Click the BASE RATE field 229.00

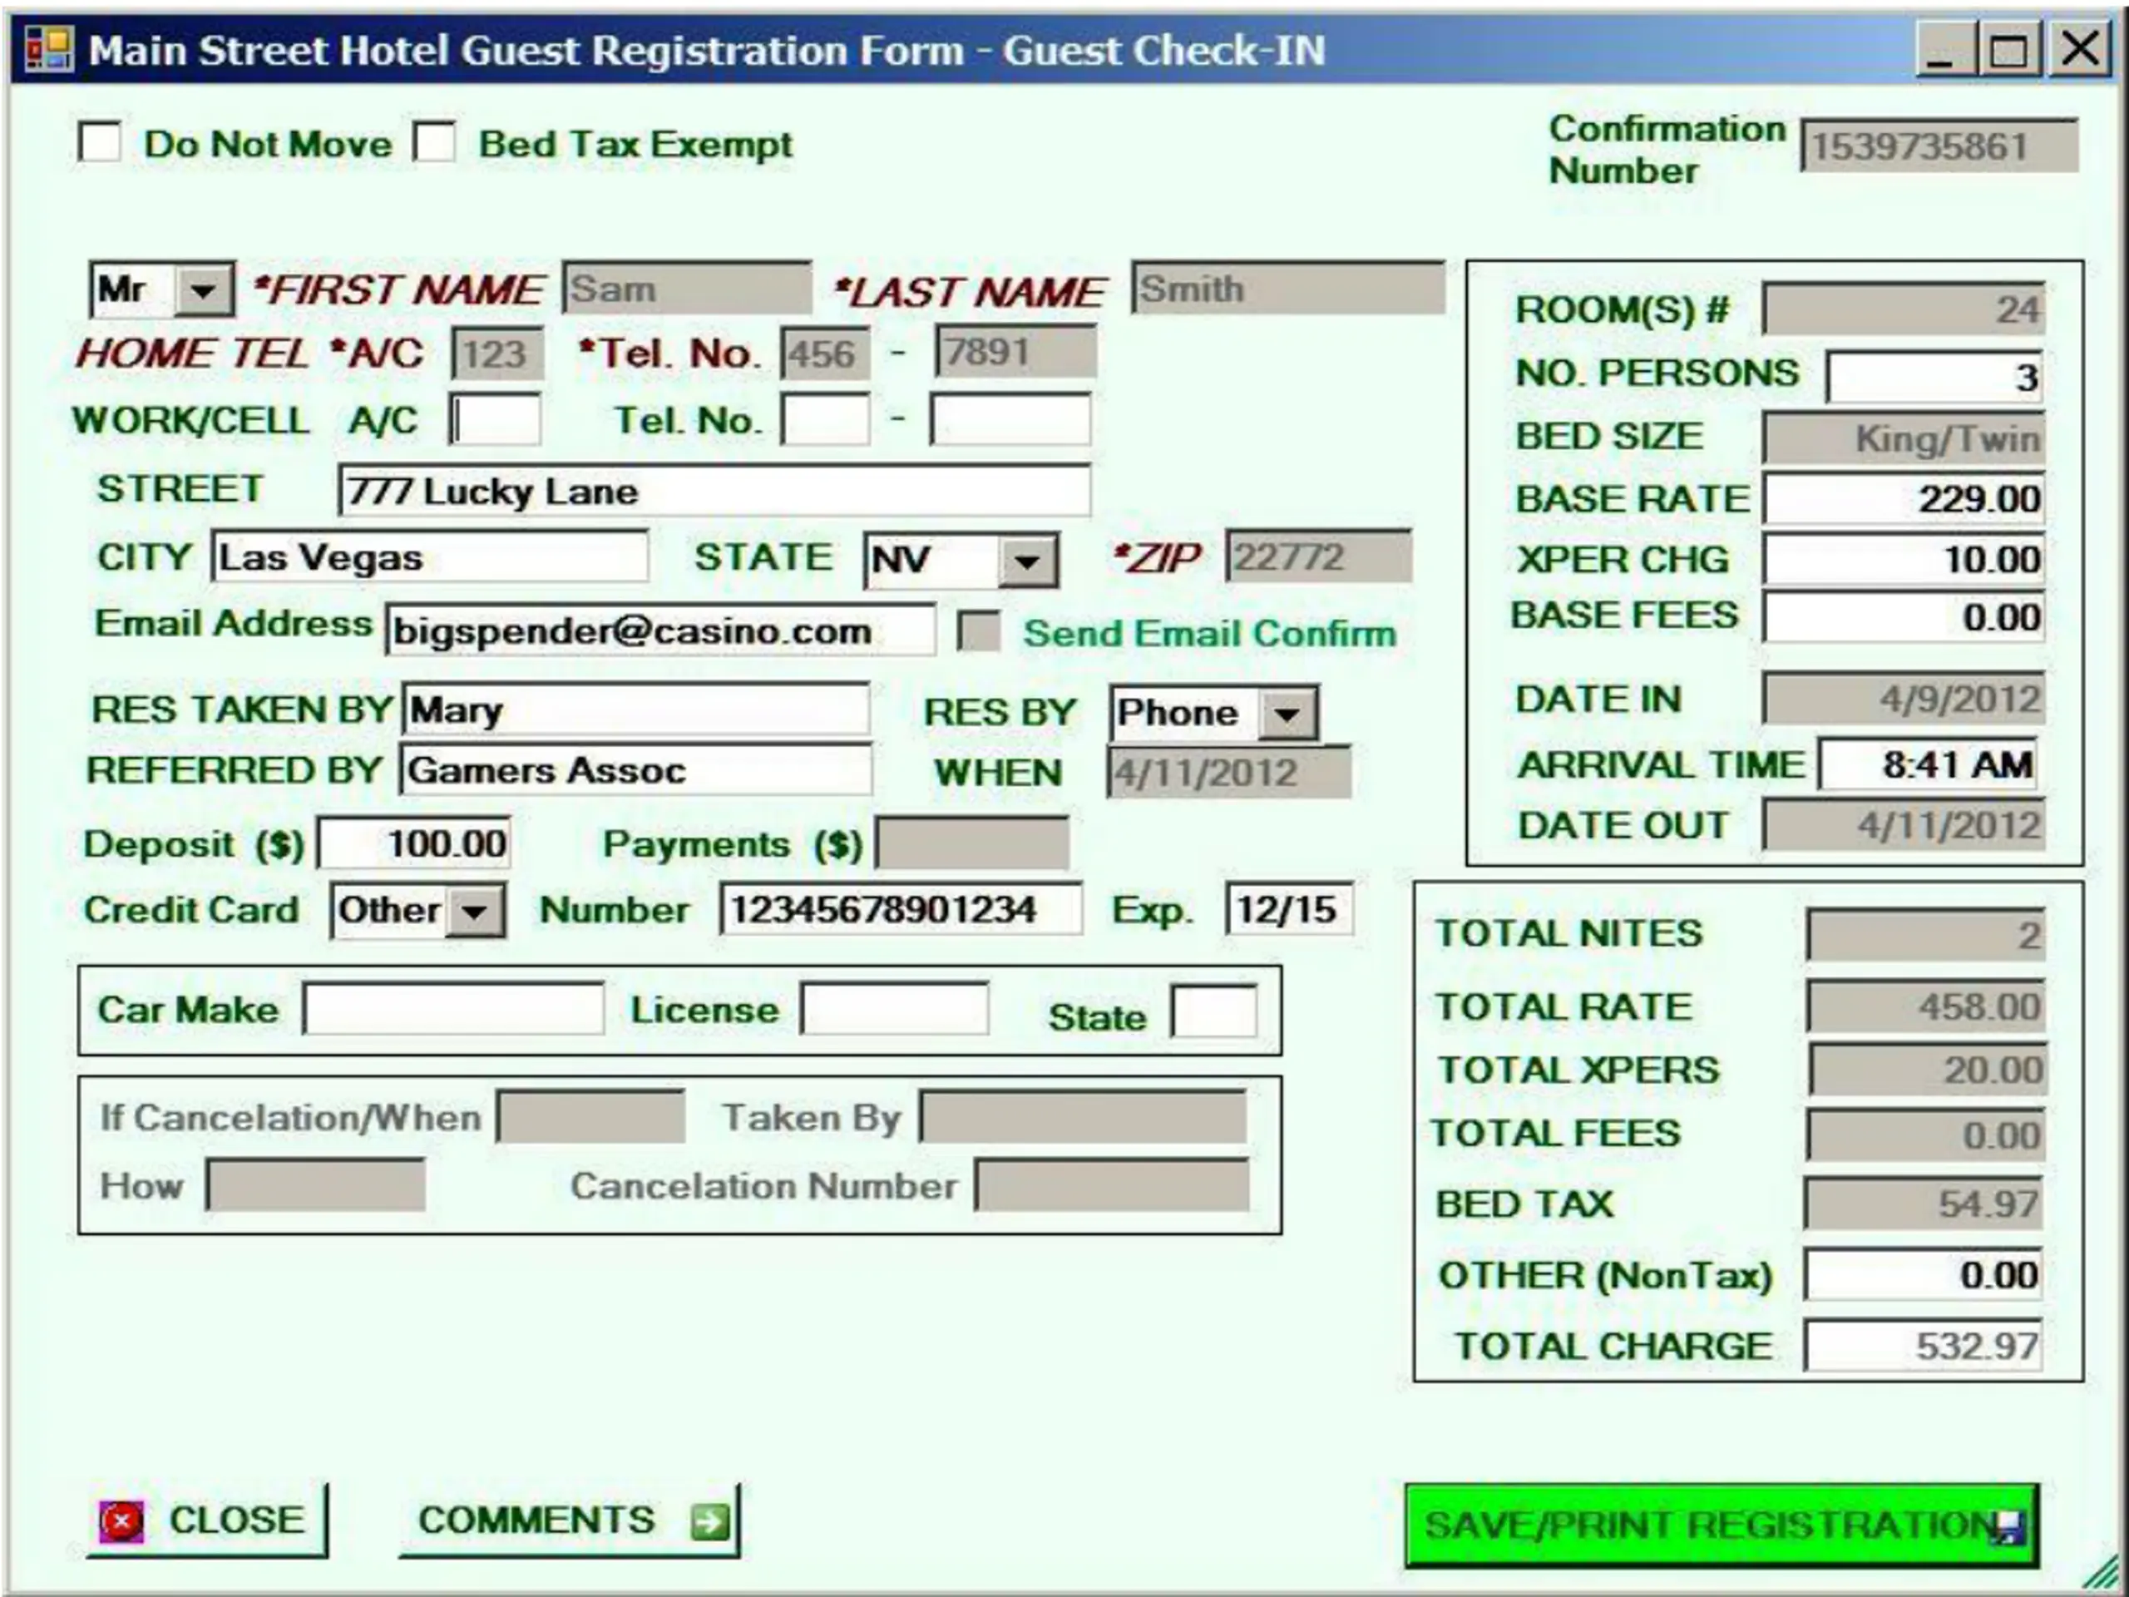pos(1904,498)
